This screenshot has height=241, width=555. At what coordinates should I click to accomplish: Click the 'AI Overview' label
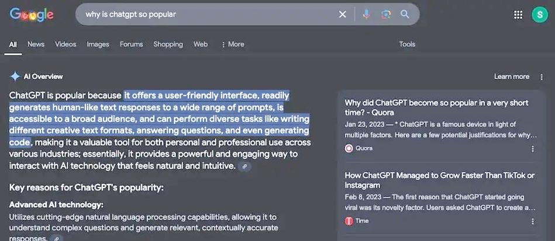(43, 76)
